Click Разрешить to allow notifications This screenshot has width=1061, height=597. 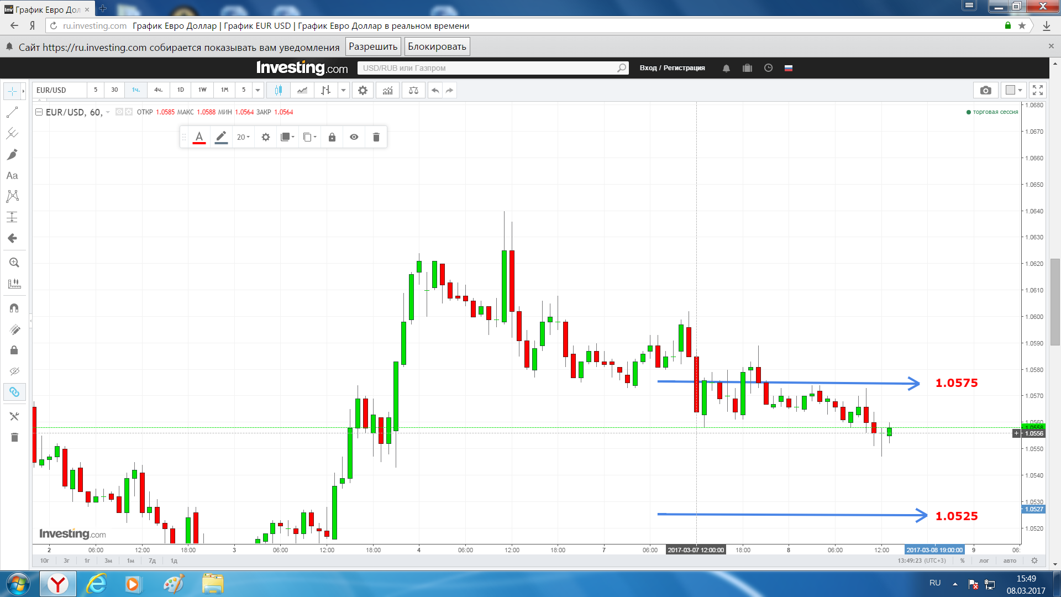[373, 46]
